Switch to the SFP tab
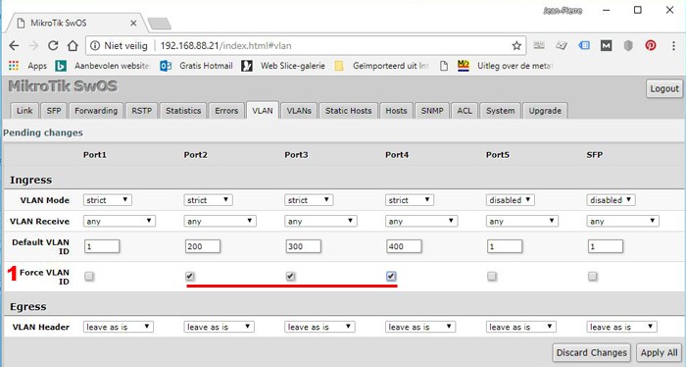The height and width of the screenshot is (367, 686). click(54, 111)
